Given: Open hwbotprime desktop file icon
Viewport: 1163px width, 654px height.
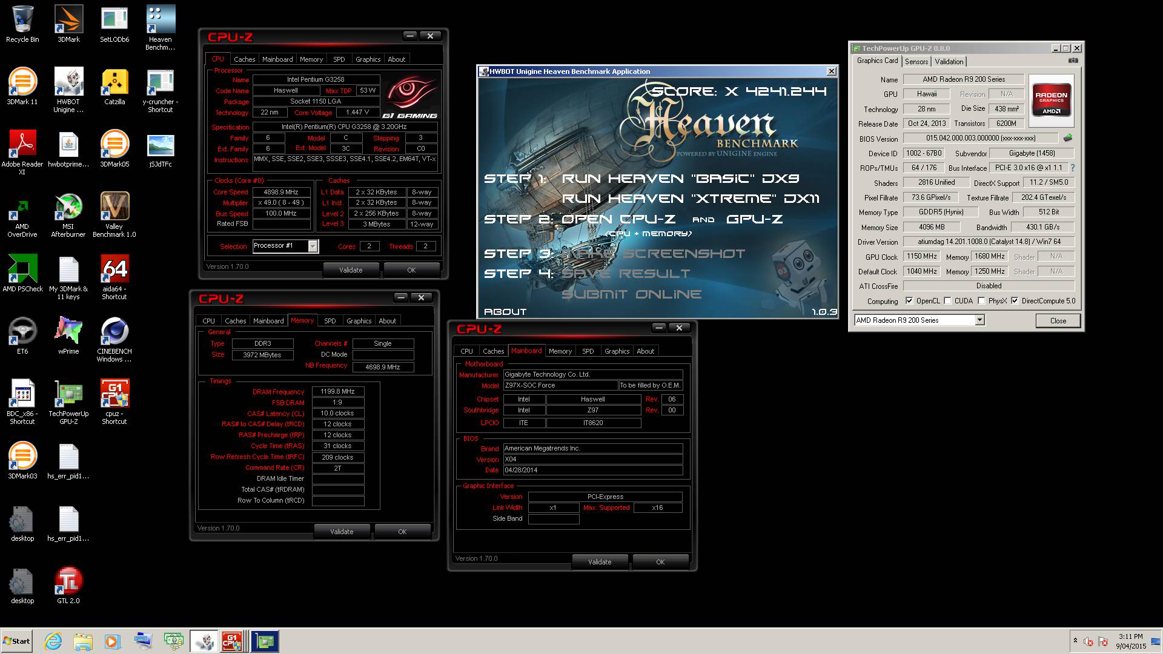Looking at the screenshot, I should pyautogui.click(x=68, y=149).
